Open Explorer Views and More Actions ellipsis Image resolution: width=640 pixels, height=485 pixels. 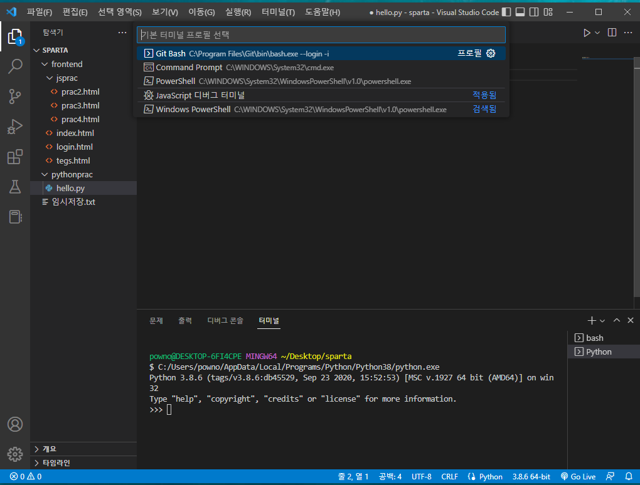[122, 33]
